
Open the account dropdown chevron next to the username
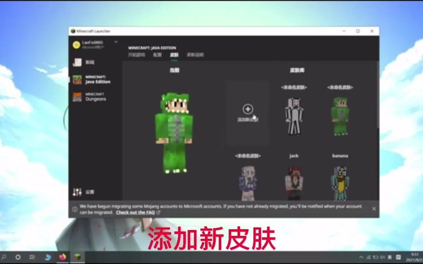[116, 42]
